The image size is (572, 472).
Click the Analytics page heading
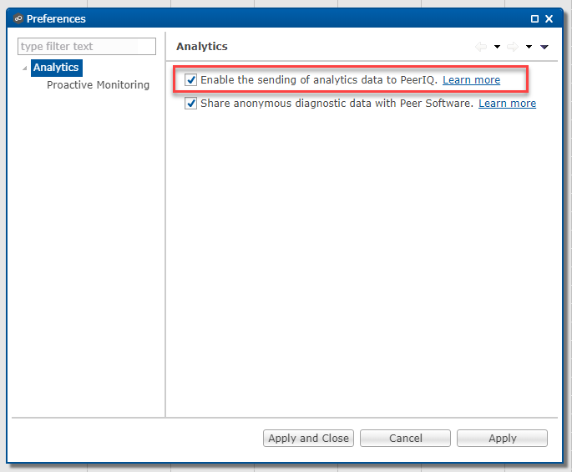(x=202, y=47)
